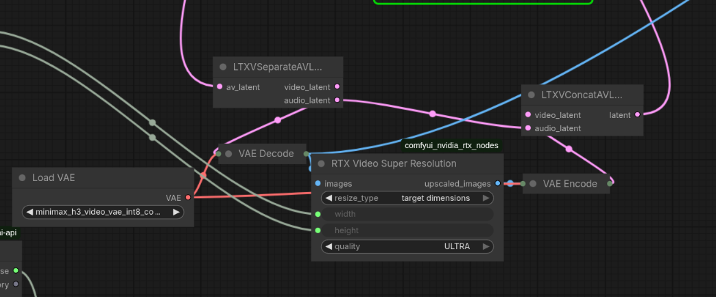Click VAE Decode left input socket

click(x=219, y=154)
